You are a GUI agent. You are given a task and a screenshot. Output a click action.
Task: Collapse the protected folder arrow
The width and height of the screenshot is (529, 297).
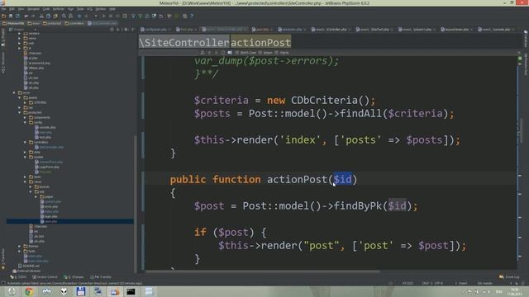click(x=19, y=112)
